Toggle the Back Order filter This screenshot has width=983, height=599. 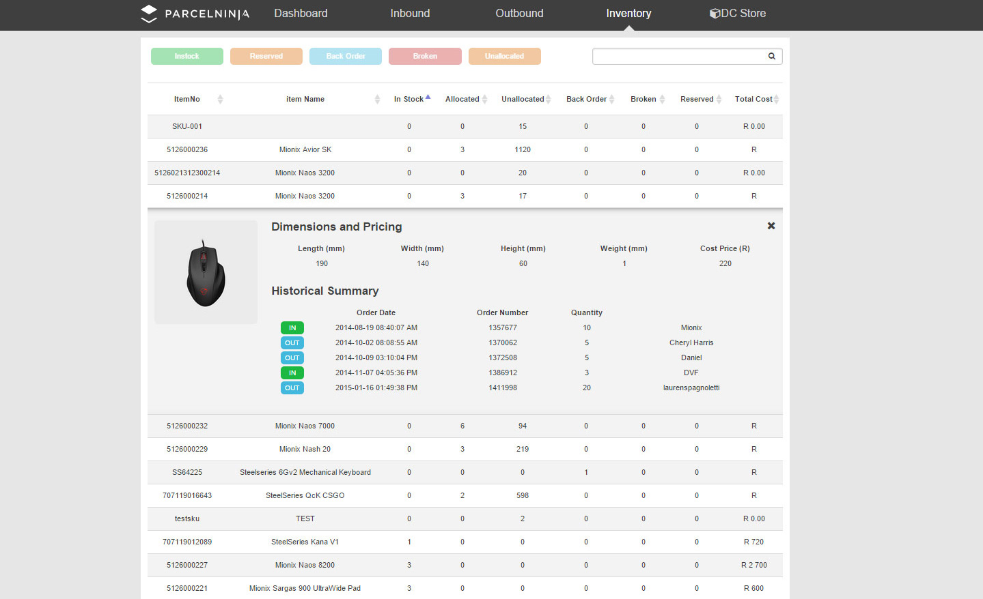coord(346,56)
